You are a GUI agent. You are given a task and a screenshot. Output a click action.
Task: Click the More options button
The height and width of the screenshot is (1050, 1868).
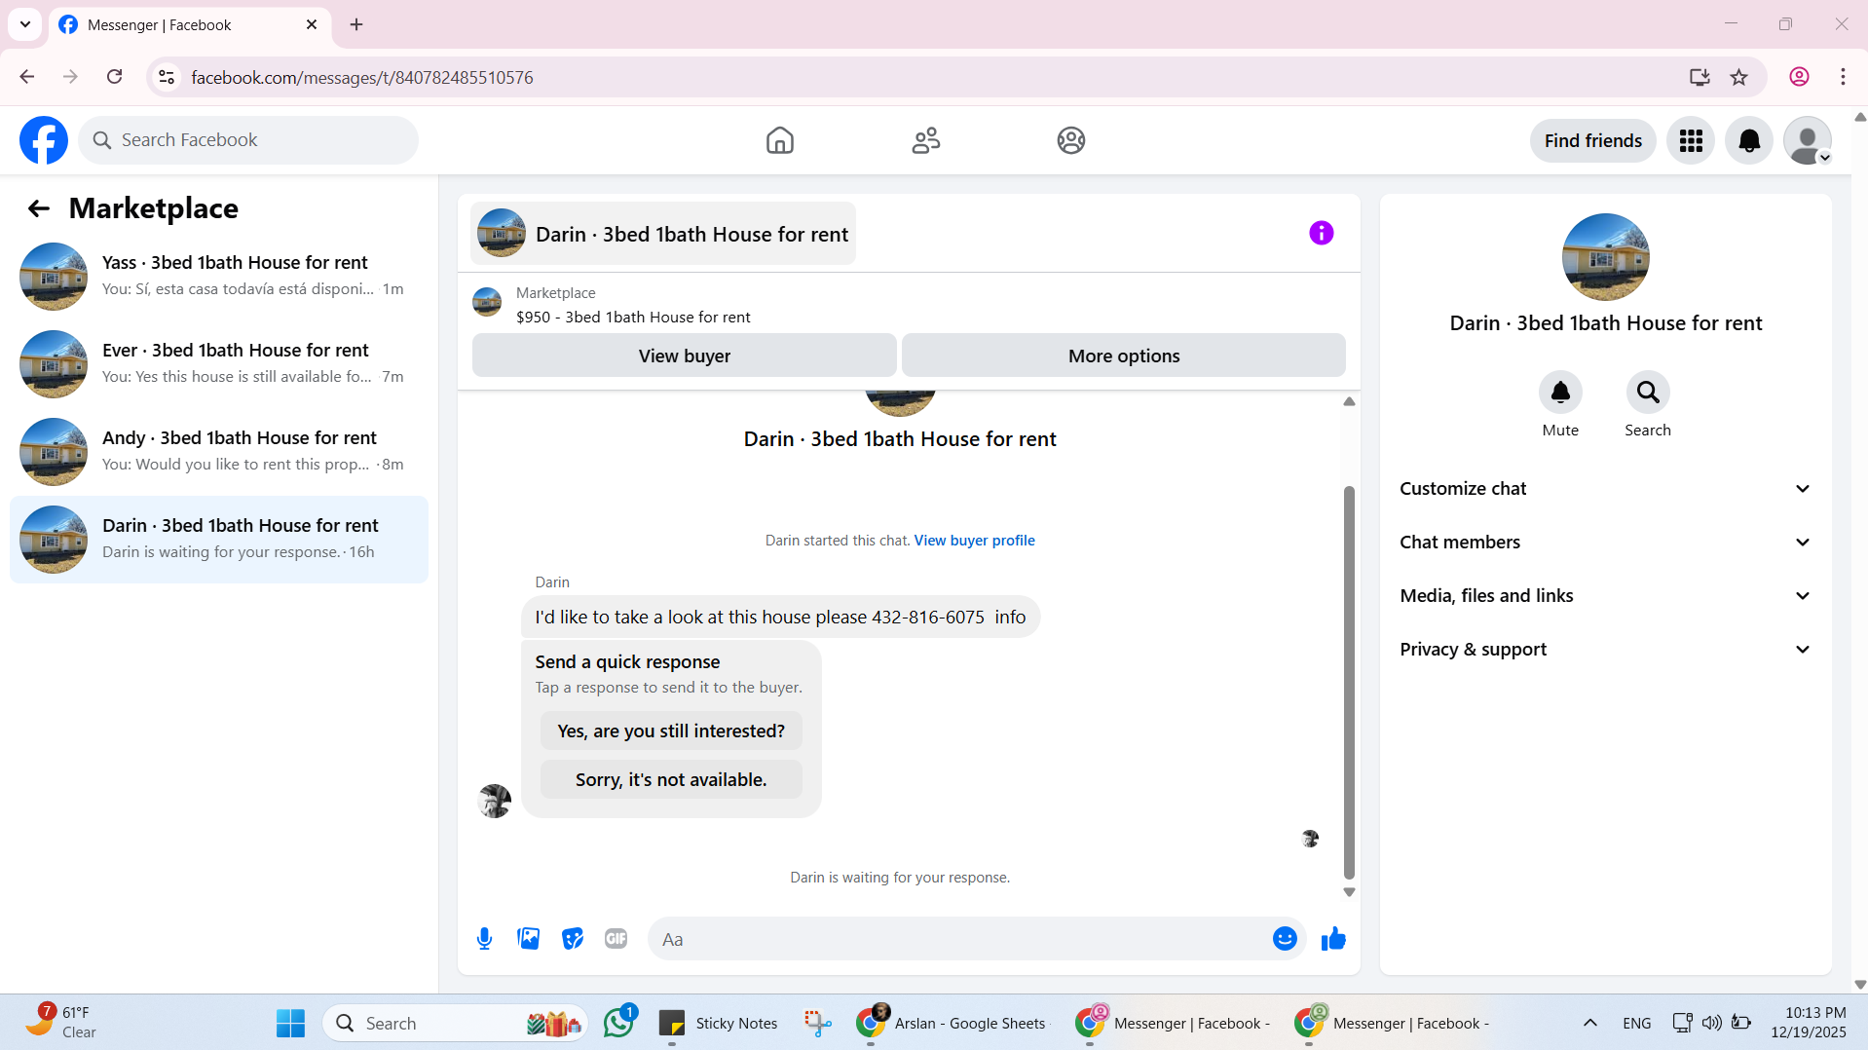1123,356
